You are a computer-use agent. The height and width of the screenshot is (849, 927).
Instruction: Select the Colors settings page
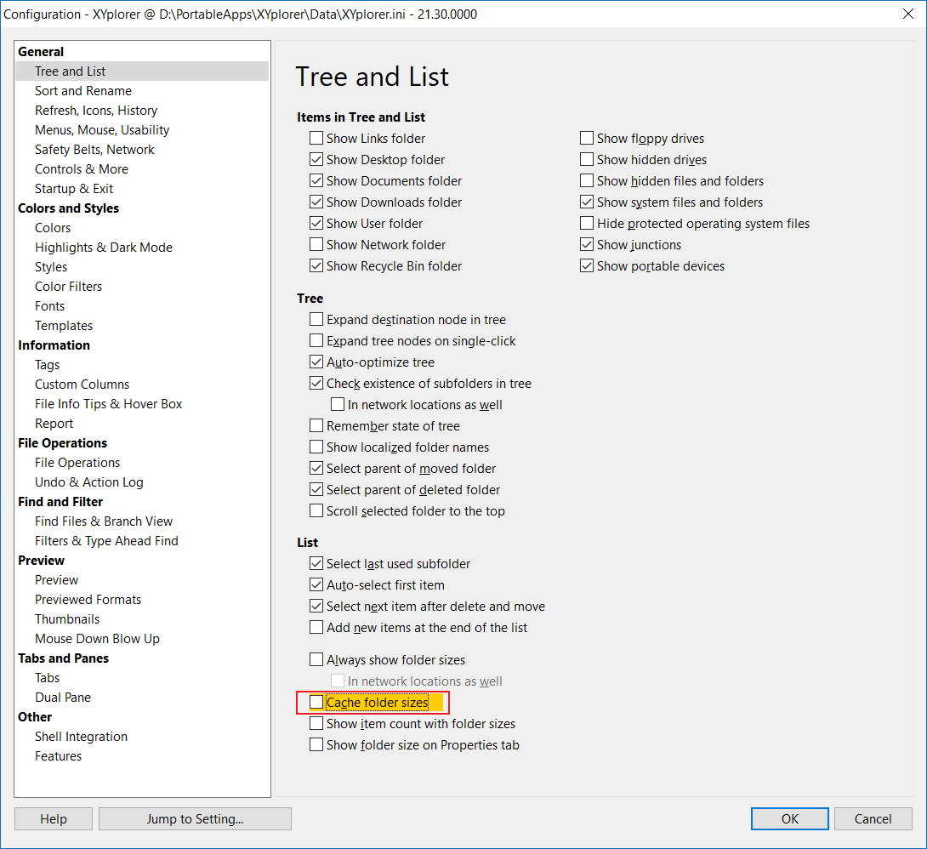[53, 227]
